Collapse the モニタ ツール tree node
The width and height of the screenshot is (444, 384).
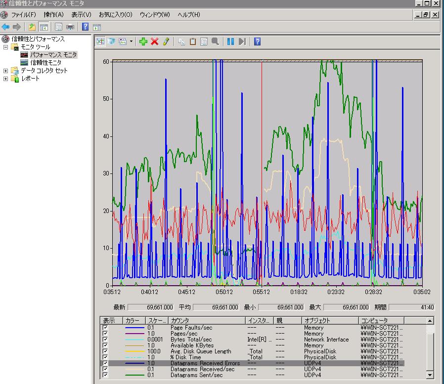pyautogui.click(x=6, y=47)
